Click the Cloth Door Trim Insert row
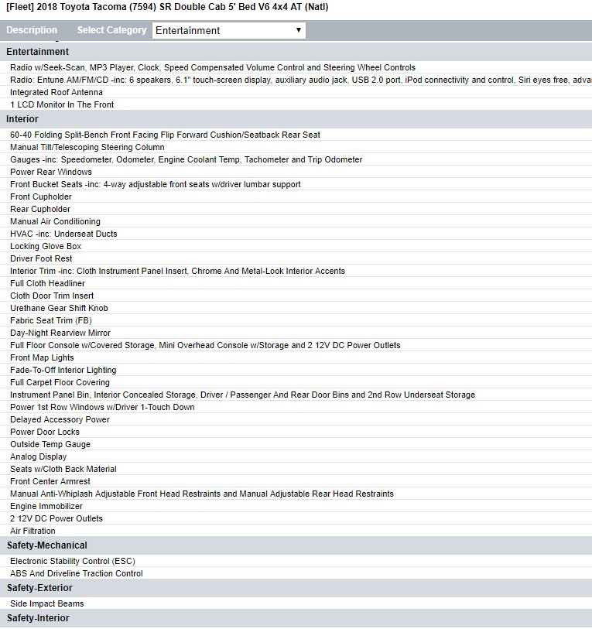This screenshot has height=629, width=592. point(296,296)
